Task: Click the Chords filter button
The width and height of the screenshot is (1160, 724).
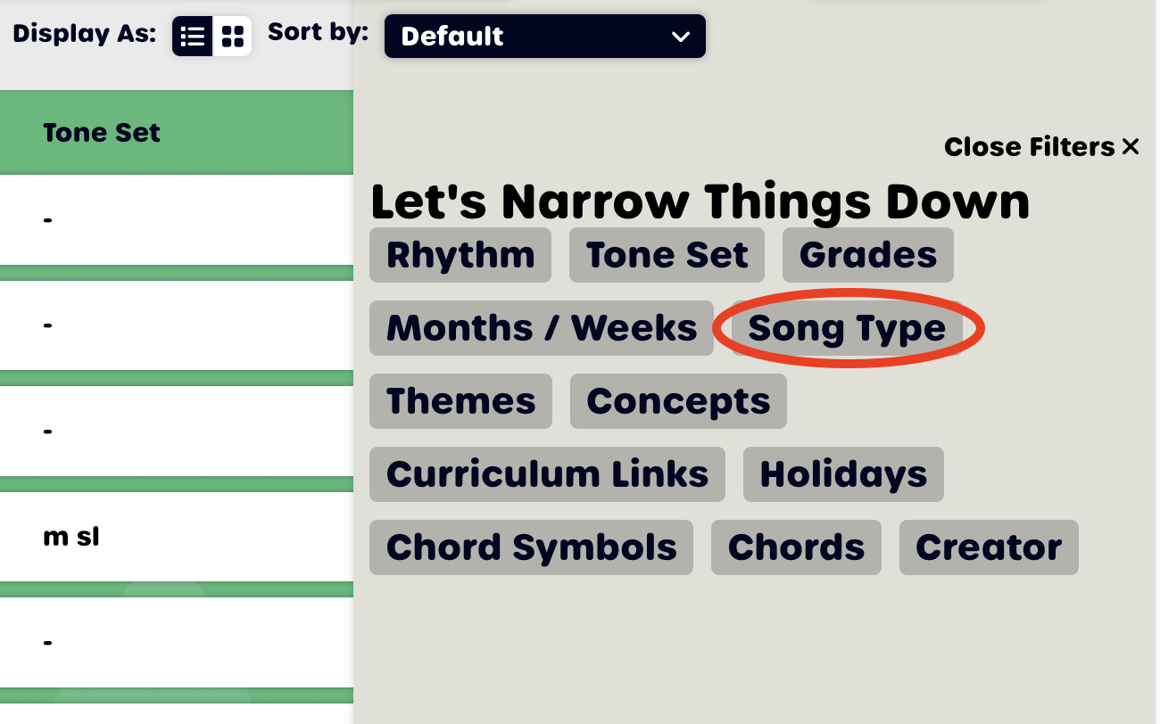Action: (796, 547)
